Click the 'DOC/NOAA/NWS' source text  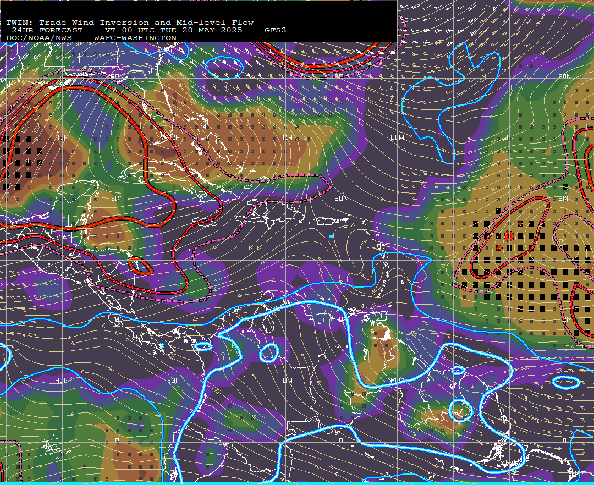pos(39,38)
